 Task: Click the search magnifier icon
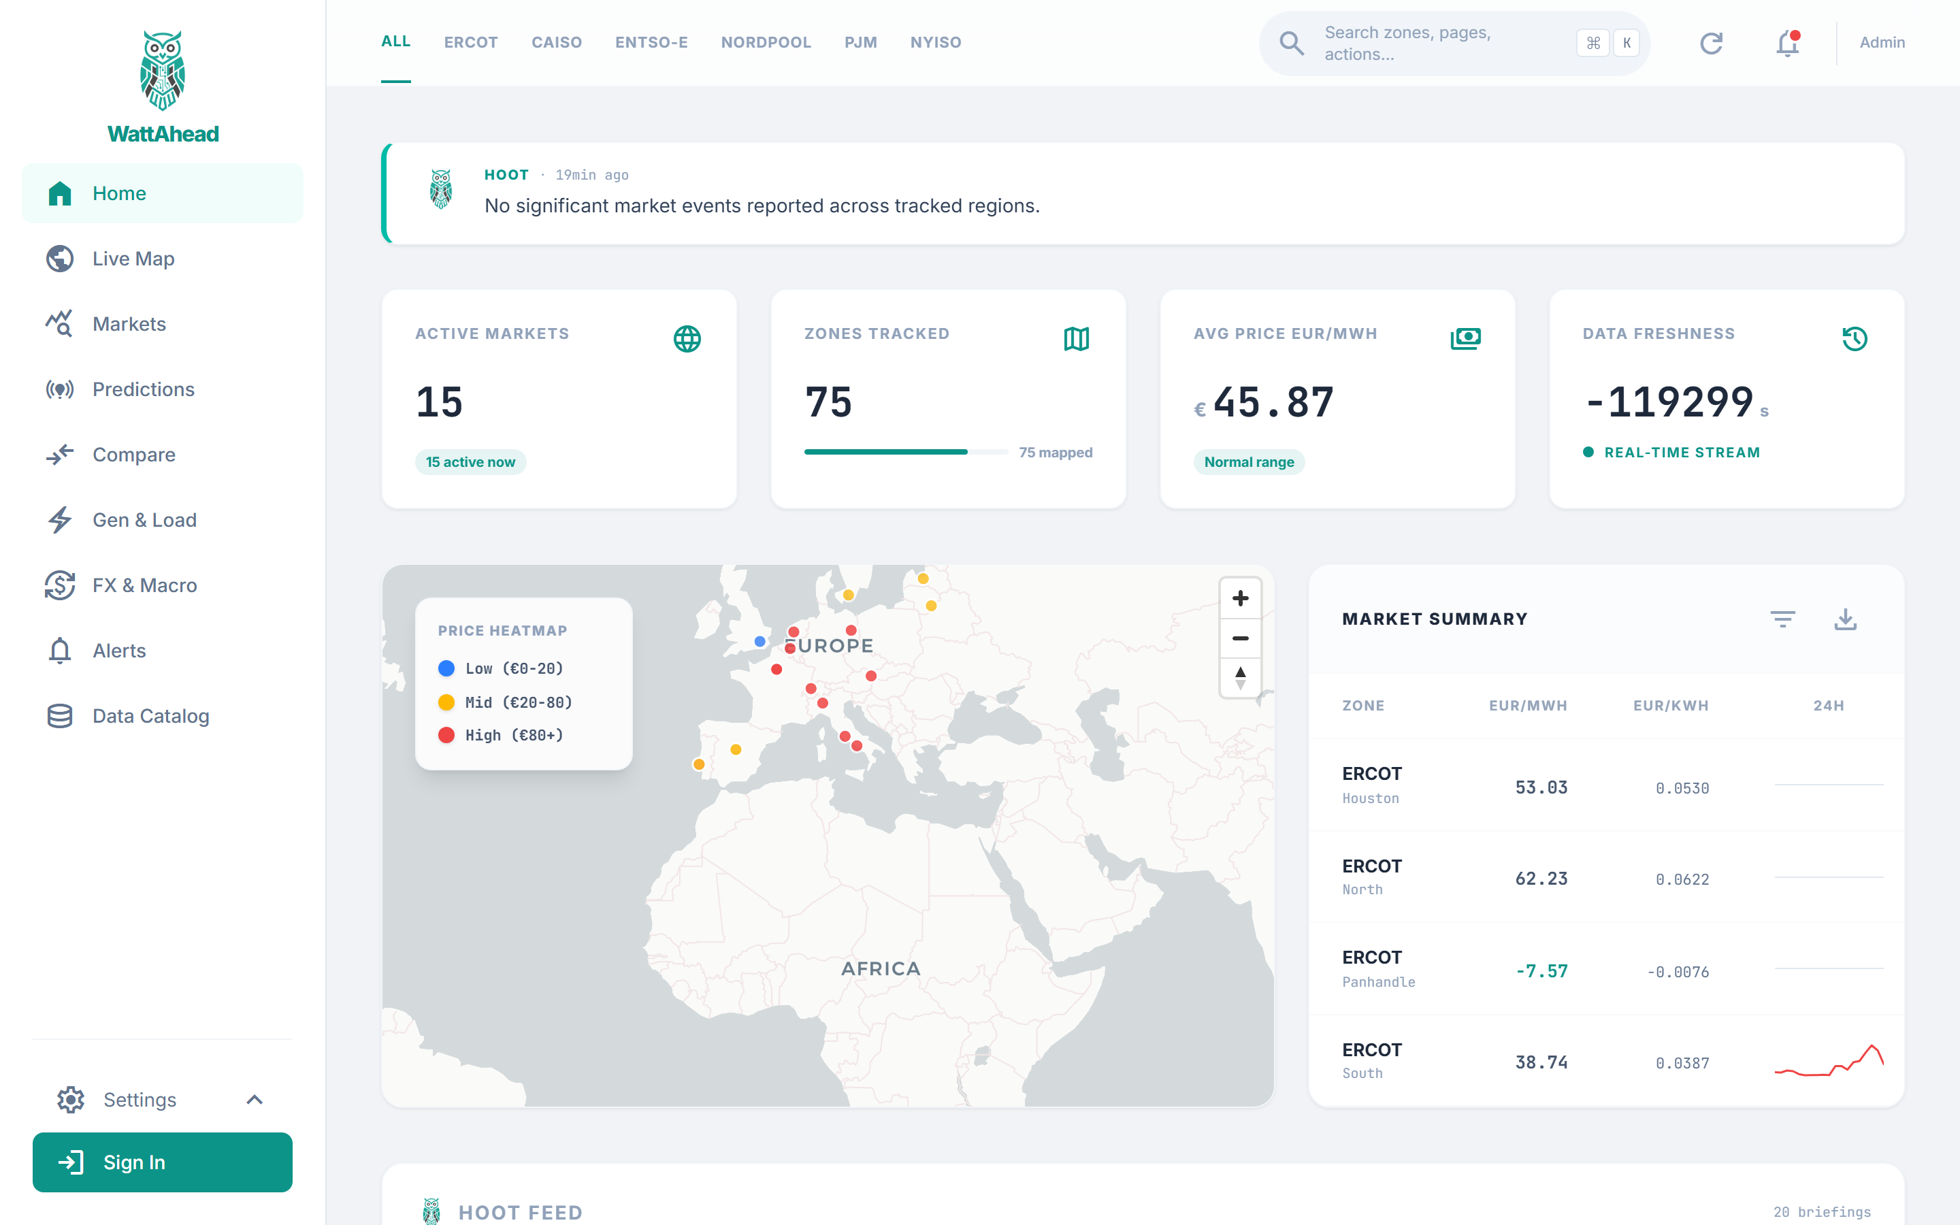(1292, 43)
